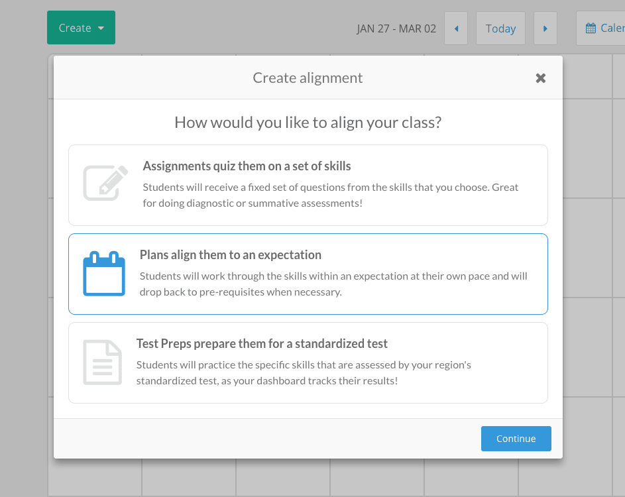
Task: Click the JAN 27 - MAR 02 date range
Action: pyautogui.click(x=396, y=28)
